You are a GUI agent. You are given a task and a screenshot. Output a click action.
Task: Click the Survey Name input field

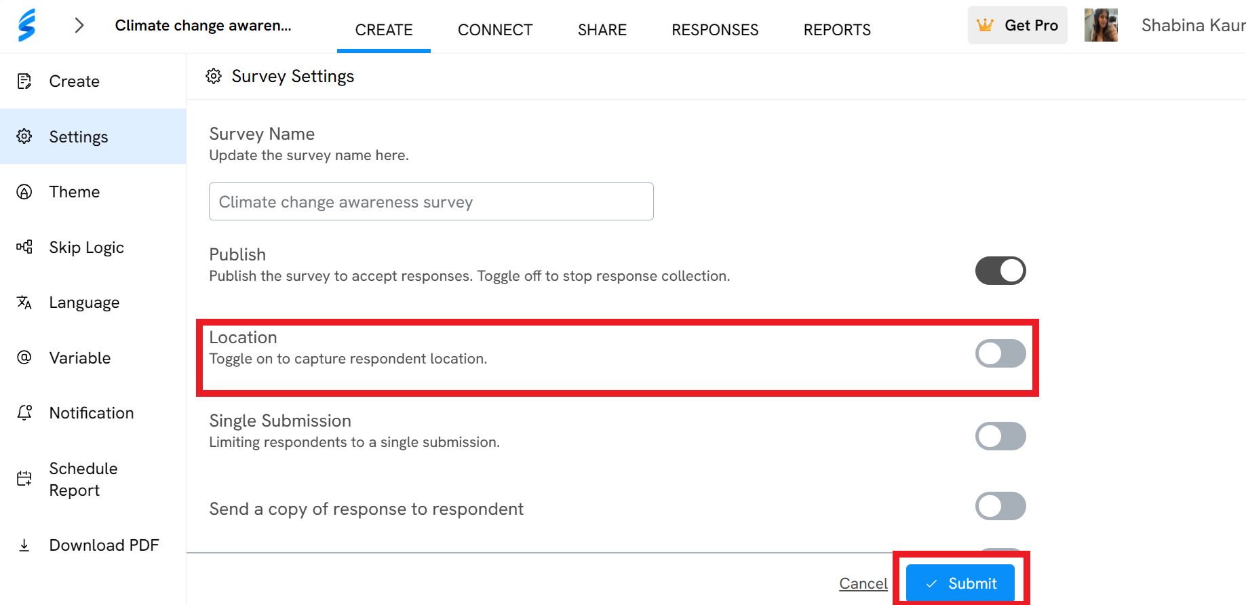431,201
